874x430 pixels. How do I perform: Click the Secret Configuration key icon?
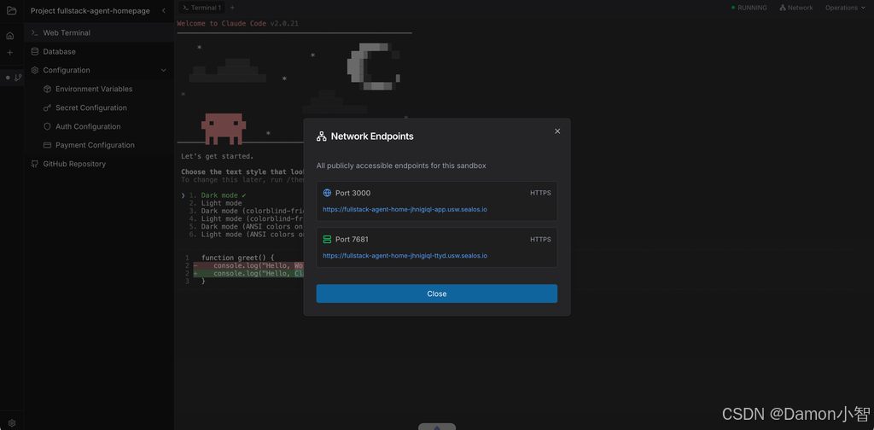coord(48,108)
